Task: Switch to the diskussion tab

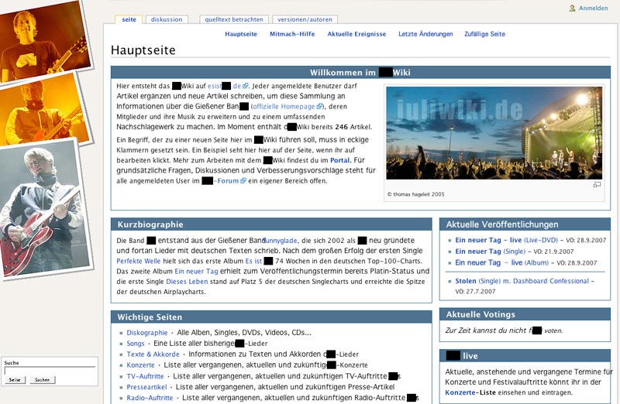Action: (x=167, y=19)
